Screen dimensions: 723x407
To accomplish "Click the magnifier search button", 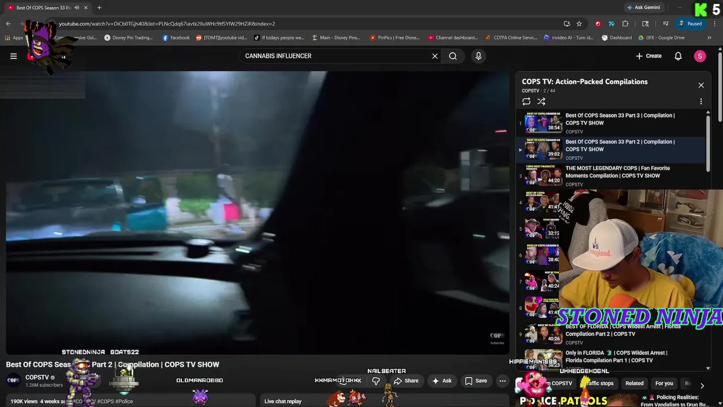I will (453, 56).
